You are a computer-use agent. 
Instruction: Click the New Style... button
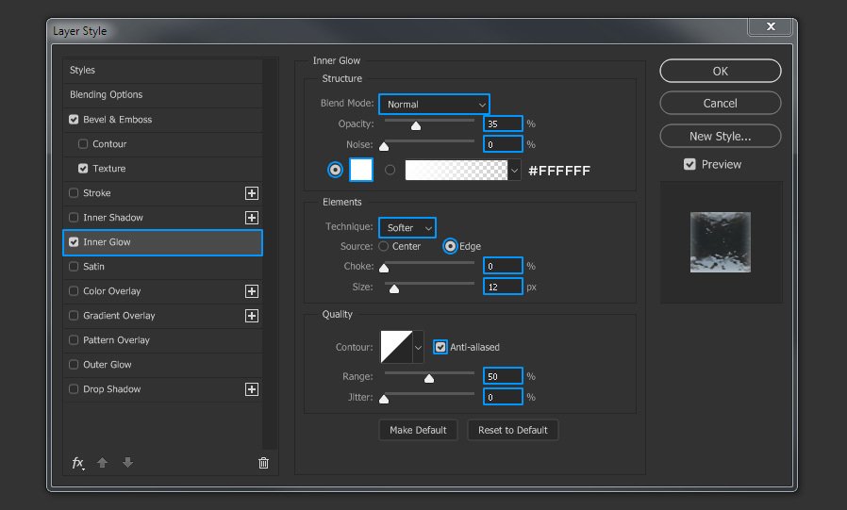721,136
